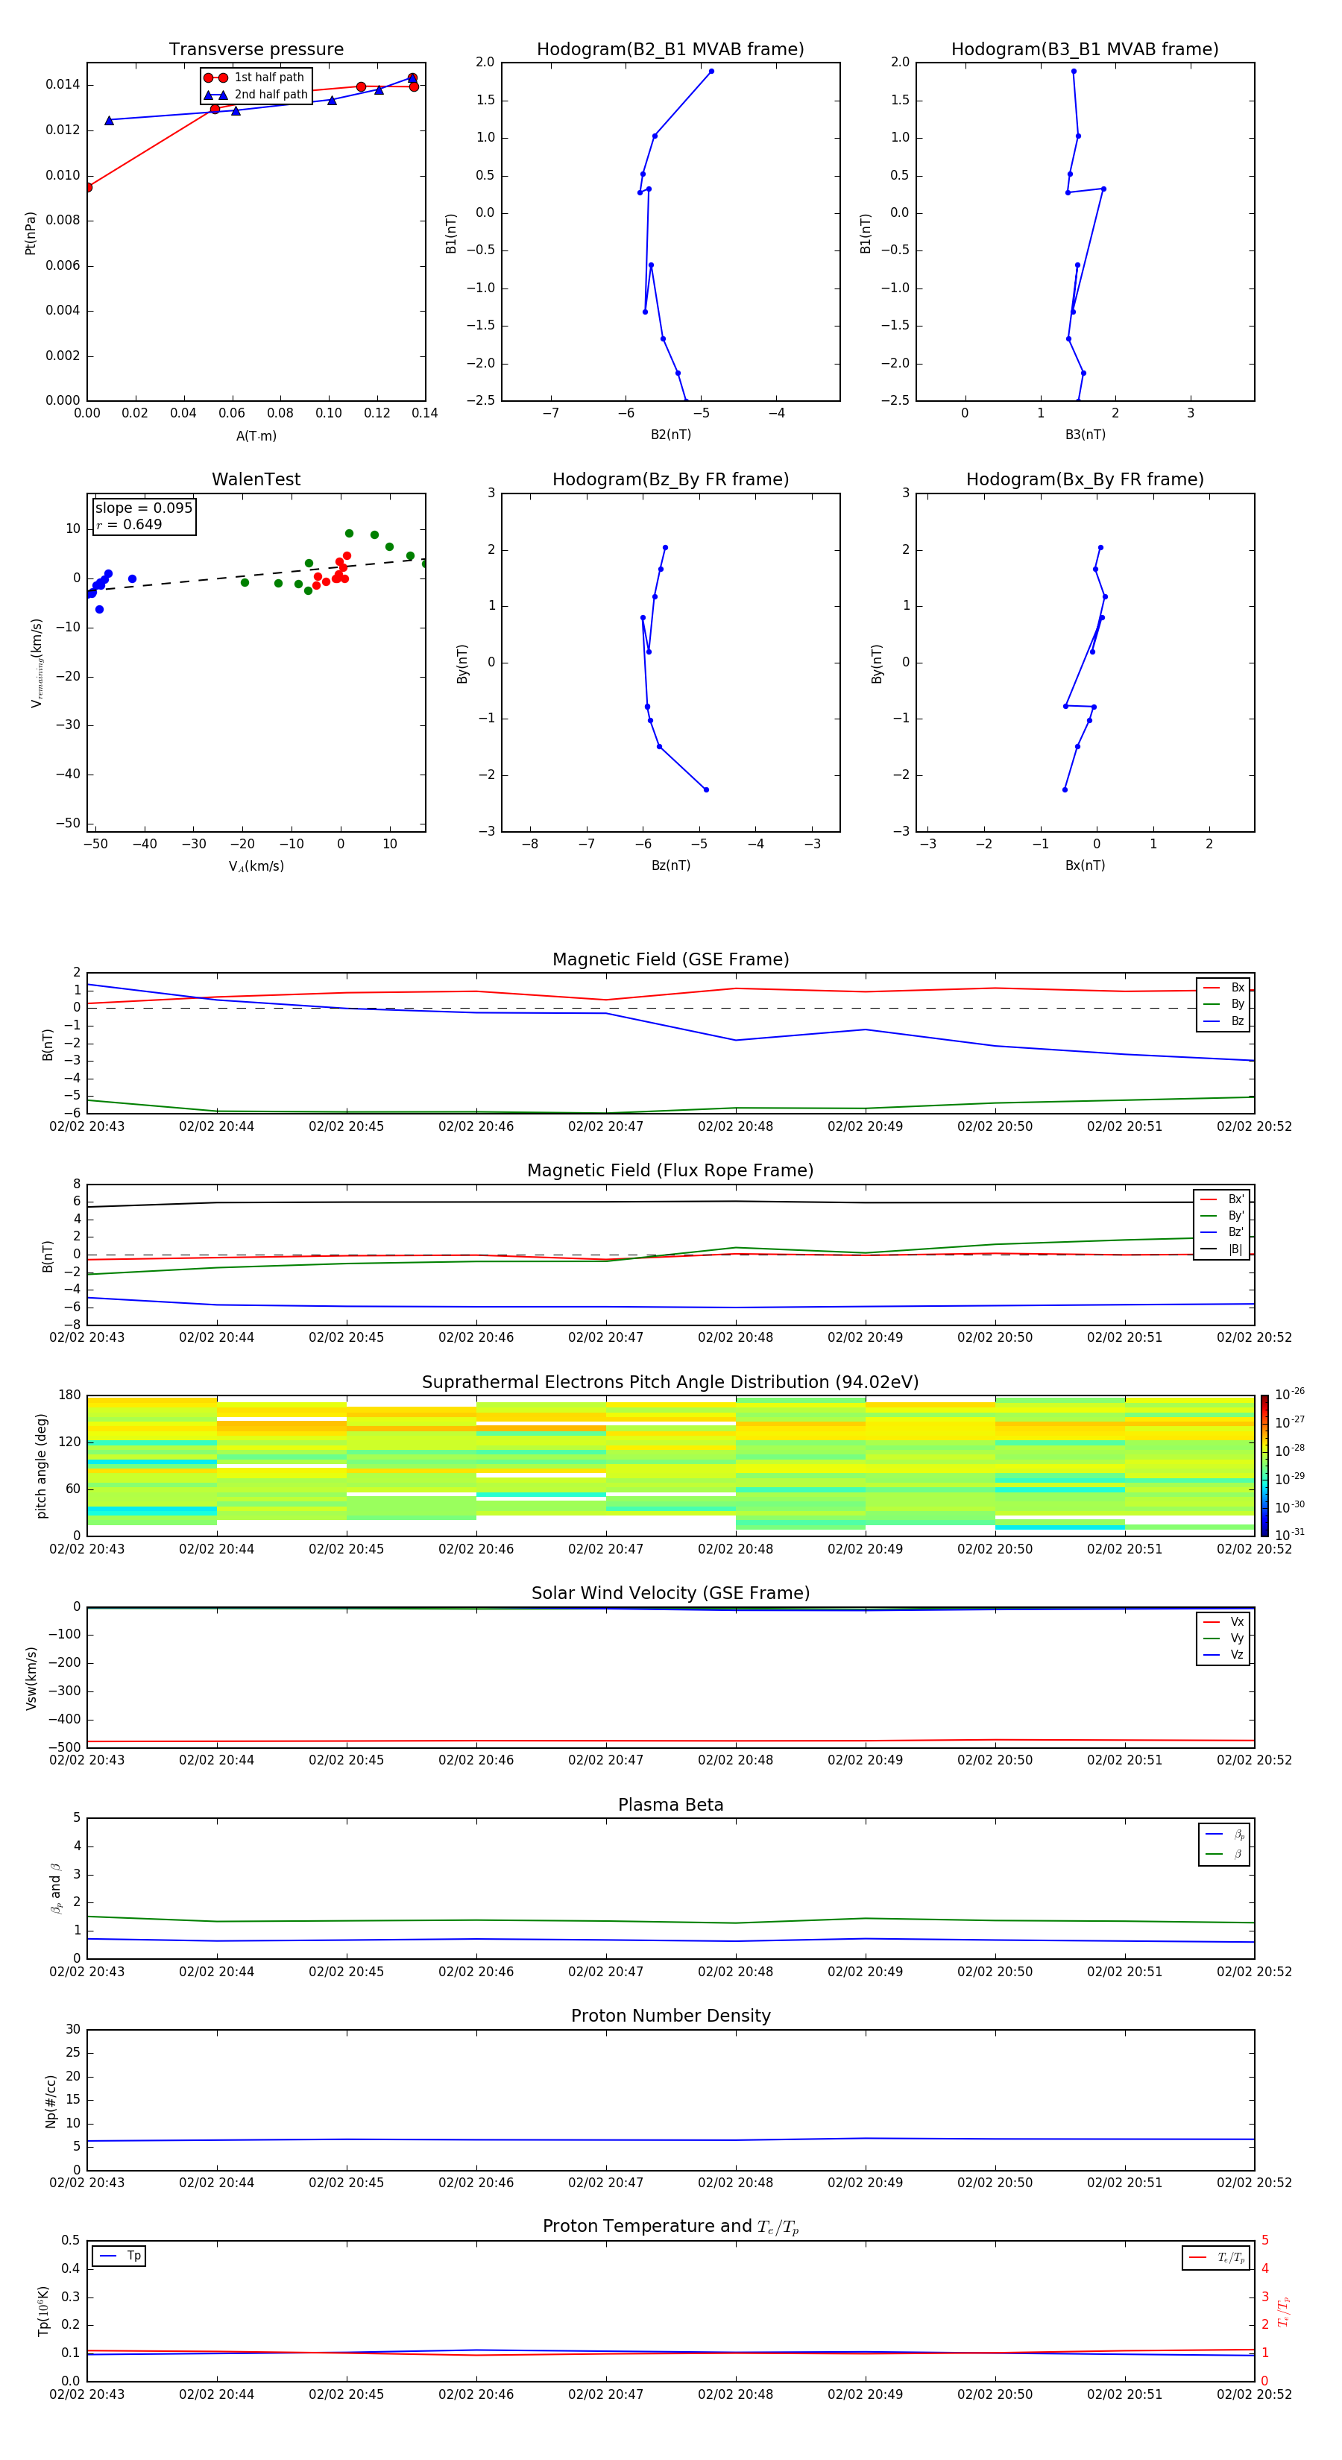Click the 'Hodogram(Bz_By FR frame)' title
The height and width of the screenshot is (2460, 1342).
click(x=670, y=479)
